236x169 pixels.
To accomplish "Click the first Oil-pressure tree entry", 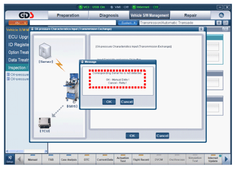I will (18, 74).
